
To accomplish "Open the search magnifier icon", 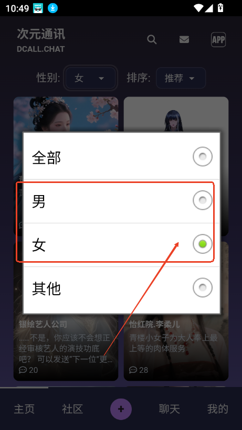I will (x=152, y=40).
